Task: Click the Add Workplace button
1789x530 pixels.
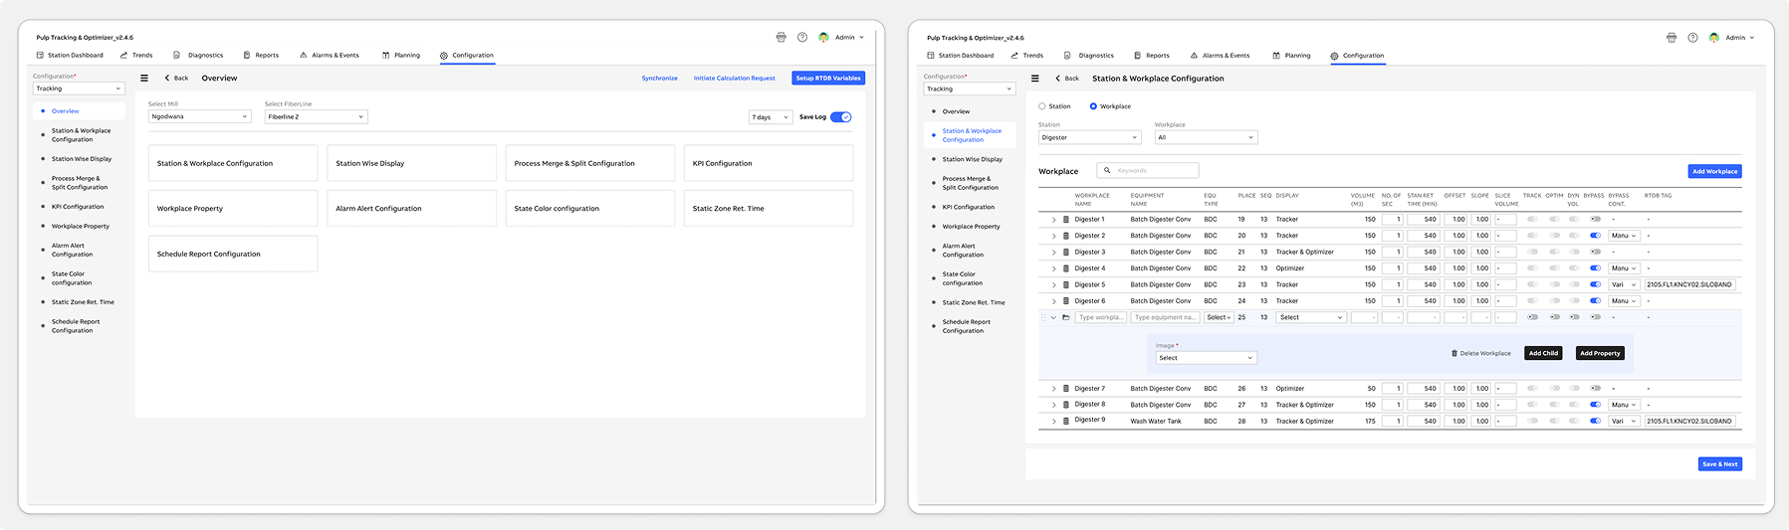Action: click(1714, 171)
